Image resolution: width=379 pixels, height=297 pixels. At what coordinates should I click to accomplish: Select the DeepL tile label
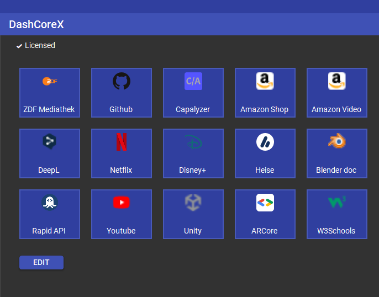coord(49,170)
